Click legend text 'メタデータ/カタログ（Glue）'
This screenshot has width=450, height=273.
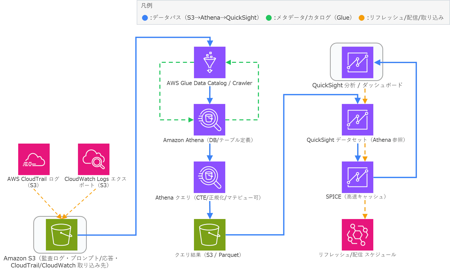tap(315, 18)
